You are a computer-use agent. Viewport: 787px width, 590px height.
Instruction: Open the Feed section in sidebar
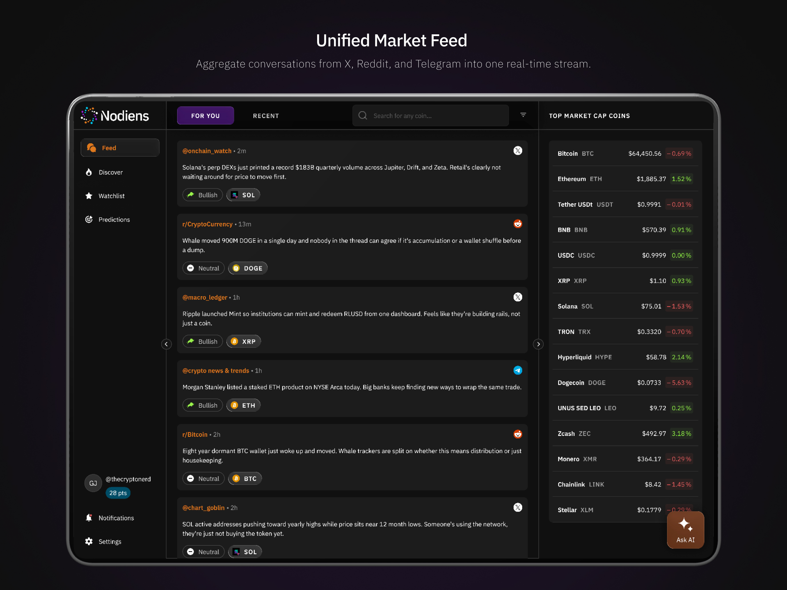click(120, 148)
